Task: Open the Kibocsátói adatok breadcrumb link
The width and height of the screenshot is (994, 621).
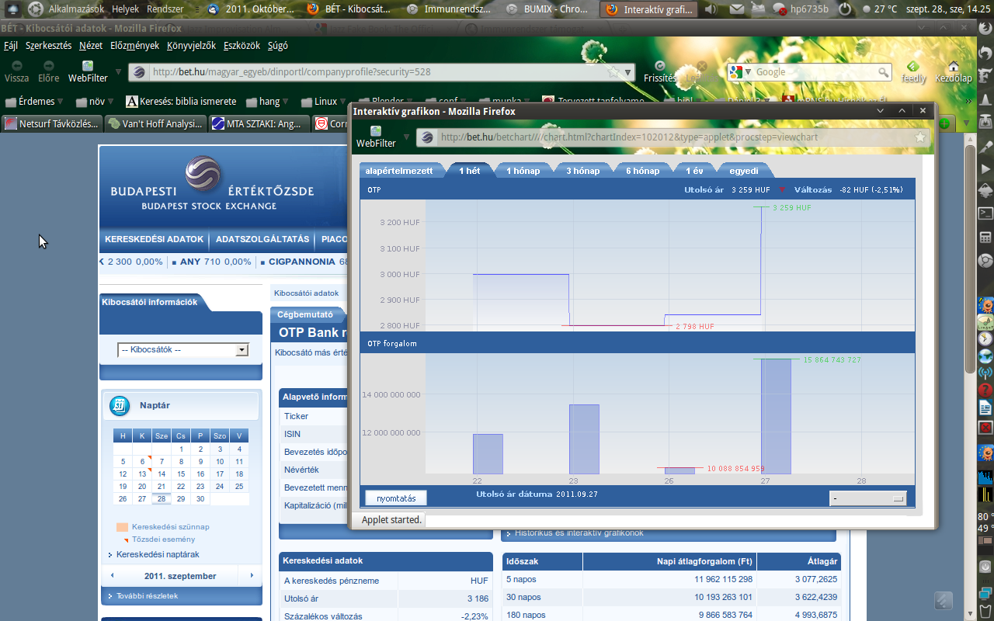Action: coord(306,293)
